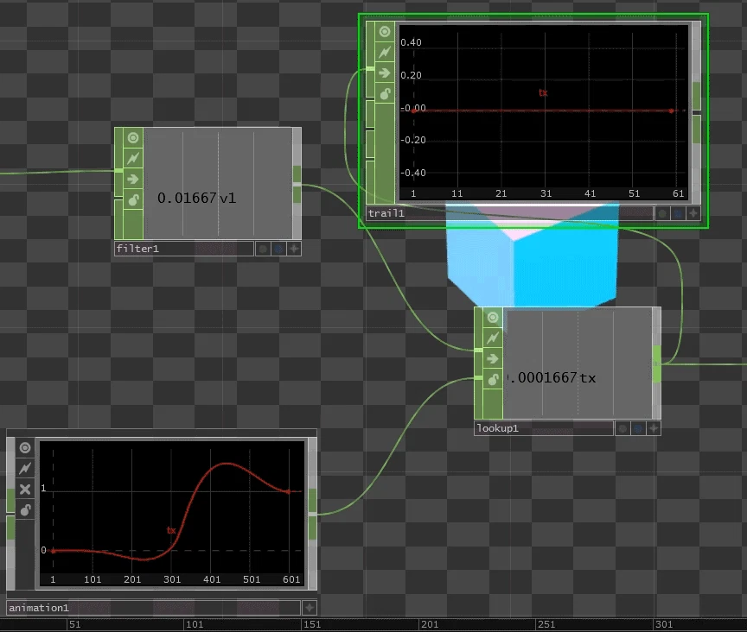Screen dimensions: 747x632
Task: Toggle the blue flag on filter1
Action: tap(278, 249)
